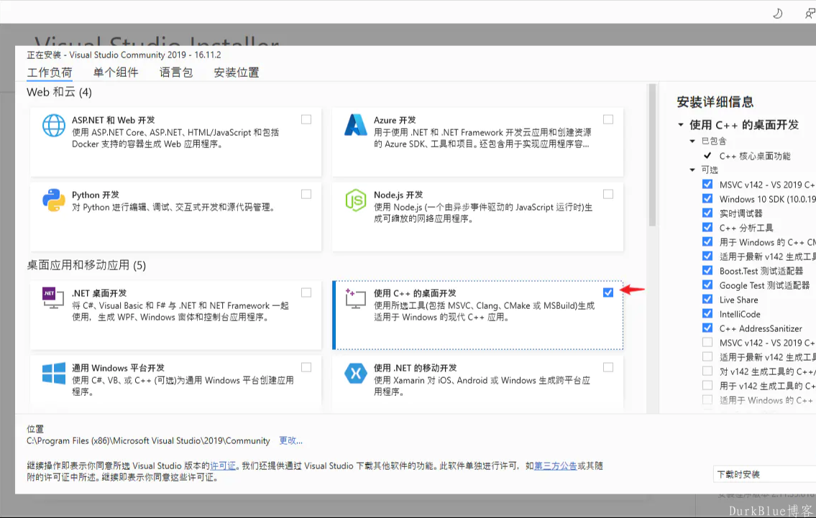Enable the Azure development workload checkbox
Screen dimensions: 816x518
click(x=608, y=119)
